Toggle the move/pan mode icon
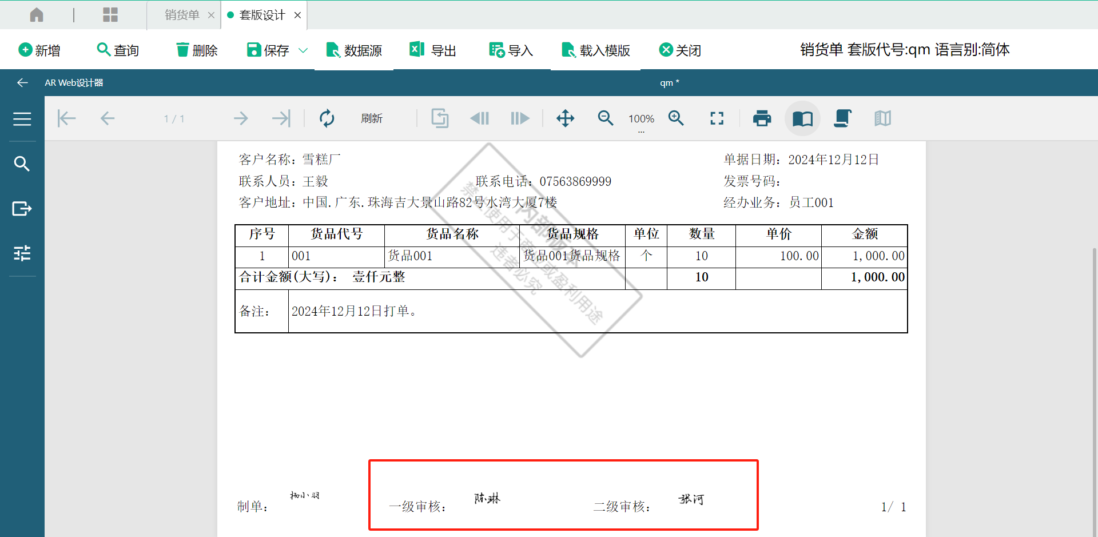The image size is (1098, 537). pyautogui.click(x=565, y=118)
